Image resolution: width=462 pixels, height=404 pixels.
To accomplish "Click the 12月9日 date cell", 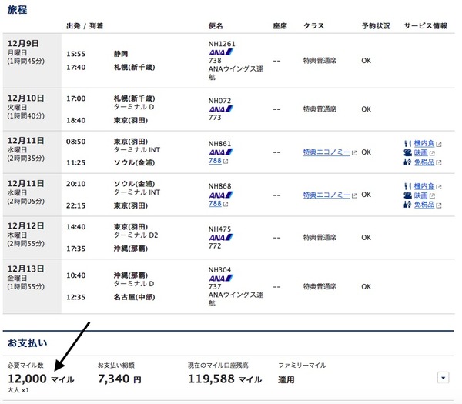I will click(32, 60).
